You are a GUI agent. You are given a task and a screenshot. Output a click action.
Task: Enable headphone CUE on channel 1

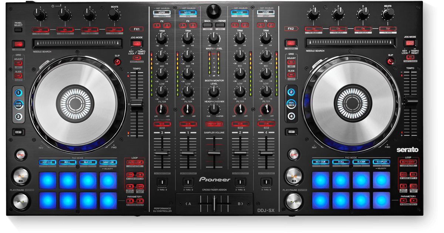tap(188, 124)
